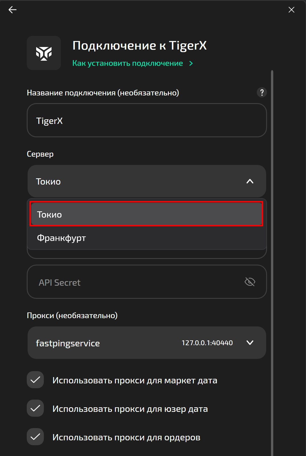Image resolution: width=306 pixels, height=456 pixels.
Task: Toggle API Secret visibility eye icon
Action: coord(250,282)
